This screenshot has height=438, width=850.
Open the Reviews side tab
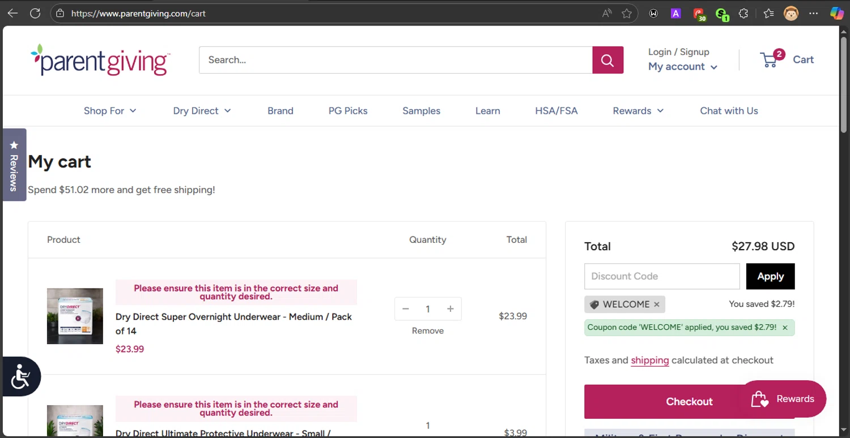tap(14, 165)
